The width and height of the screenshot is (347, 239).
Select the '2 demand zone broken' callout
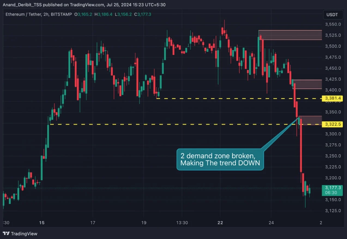pos(220,159)
